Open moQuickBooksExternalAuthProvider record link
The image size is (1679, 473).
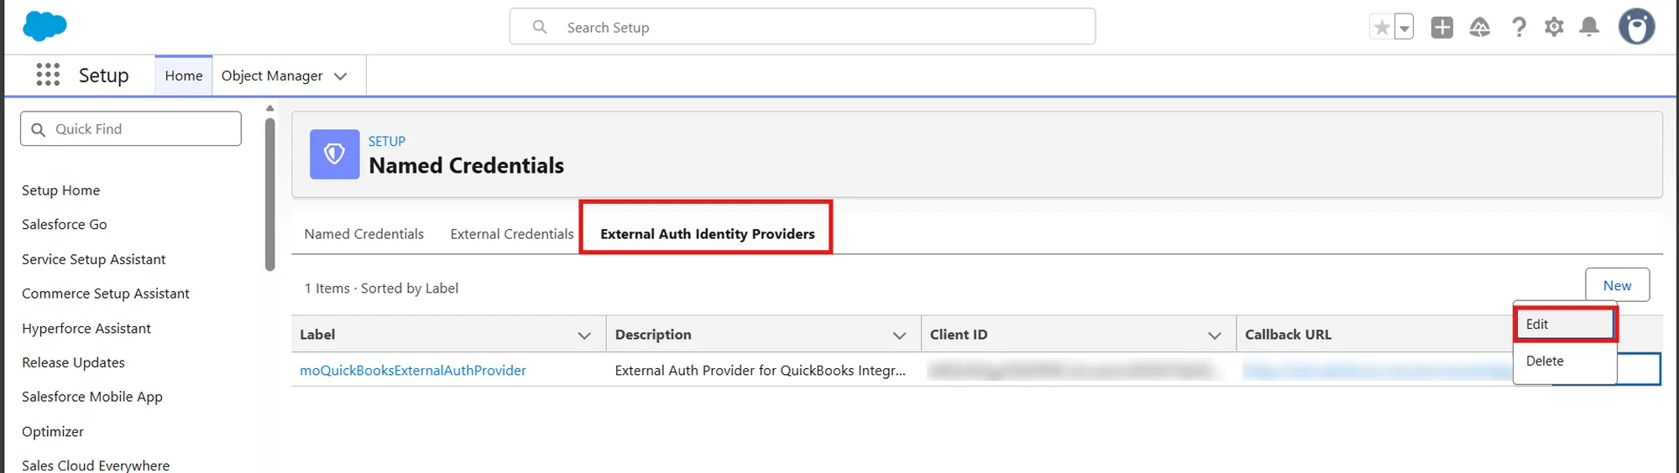pyautogui.click(x=413, y=370)
